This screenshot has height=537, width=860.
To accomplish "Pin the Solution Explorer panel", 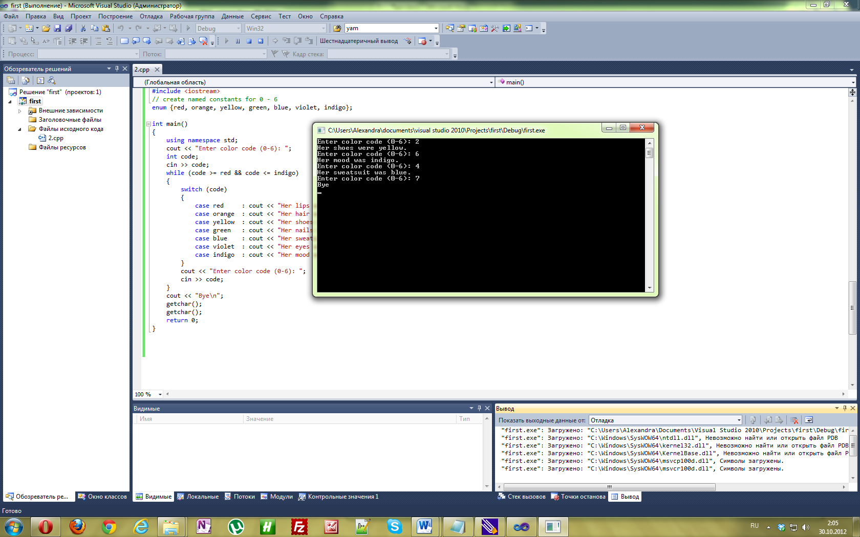I will tap(117, 69).
